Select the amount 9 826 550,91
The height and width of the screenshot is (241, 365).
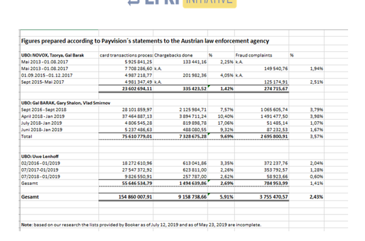pyautogui.click(x=138, y=177)
